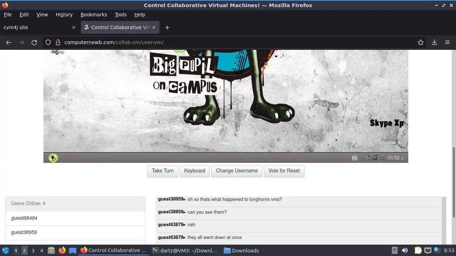Screen dimensions: 456x256
Task: Click chat message 'can you see them?'
Action: tap(207, 212)
